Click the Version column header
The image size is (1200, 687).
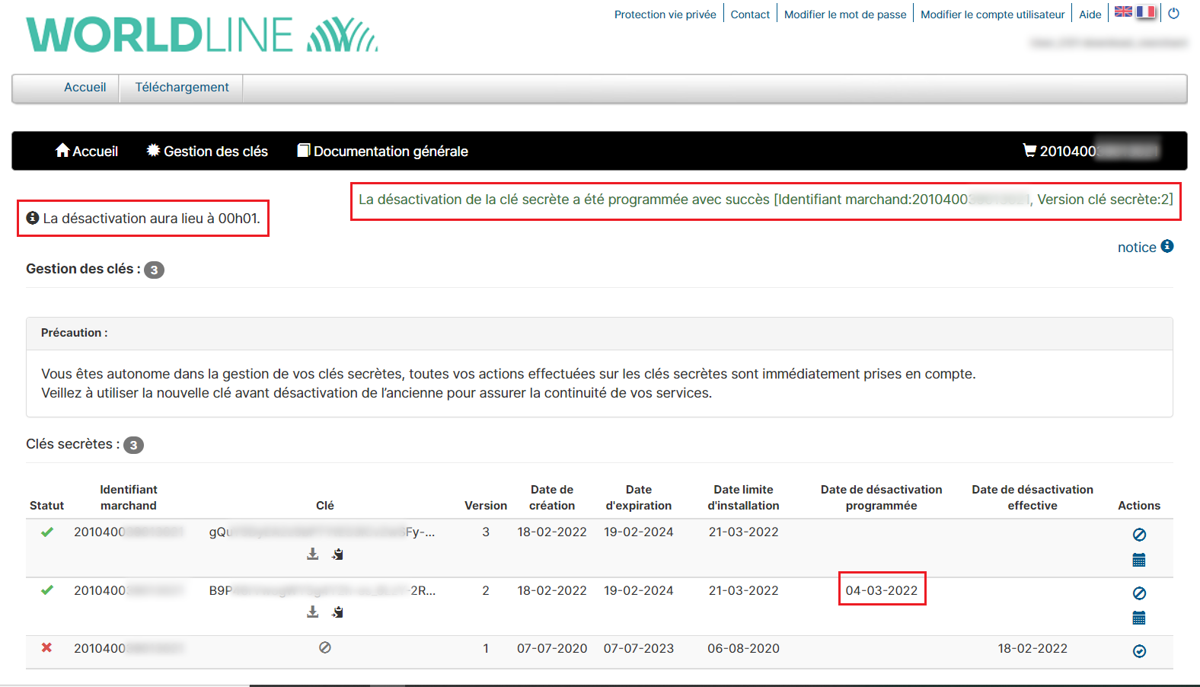(x=486, y=506)
